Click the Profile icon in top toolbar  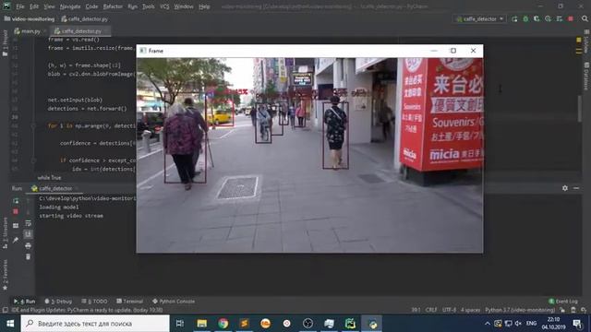coord(548,18)
